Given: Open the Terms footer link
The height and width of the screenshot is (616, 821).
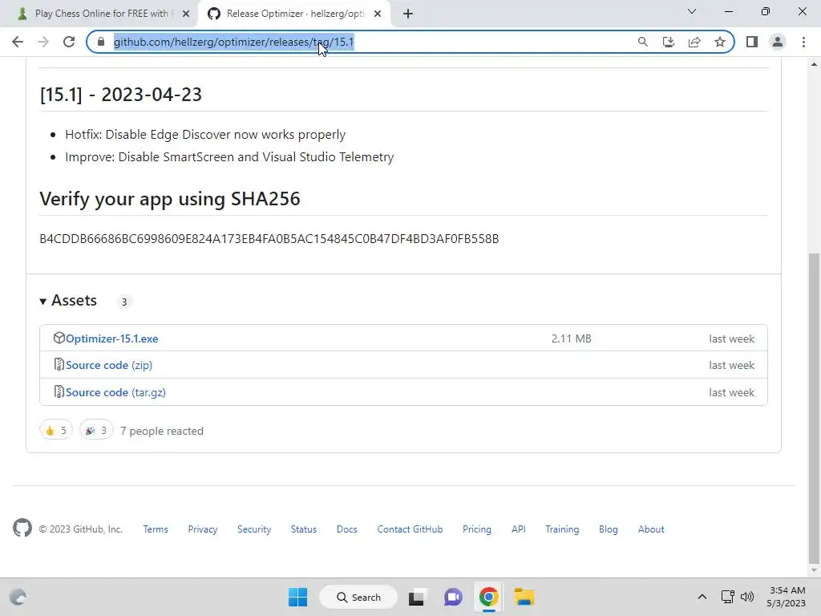Looking at the screenshot, I should 156,529.
